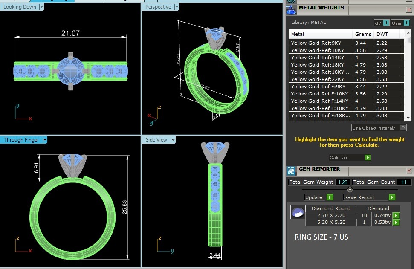Viewport: 414px width, 269px height.
Task: Click green arrow for 0.74tw diamond row
Action: coord(396,216)
